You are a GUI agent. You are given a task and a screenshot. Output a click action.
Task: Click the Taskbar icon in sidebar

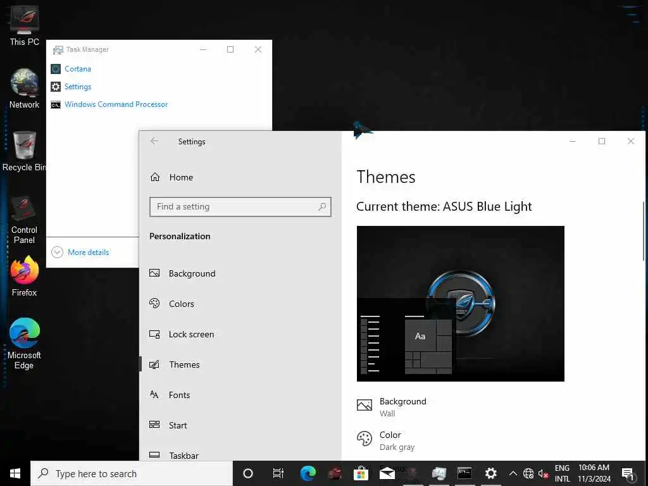154,454
